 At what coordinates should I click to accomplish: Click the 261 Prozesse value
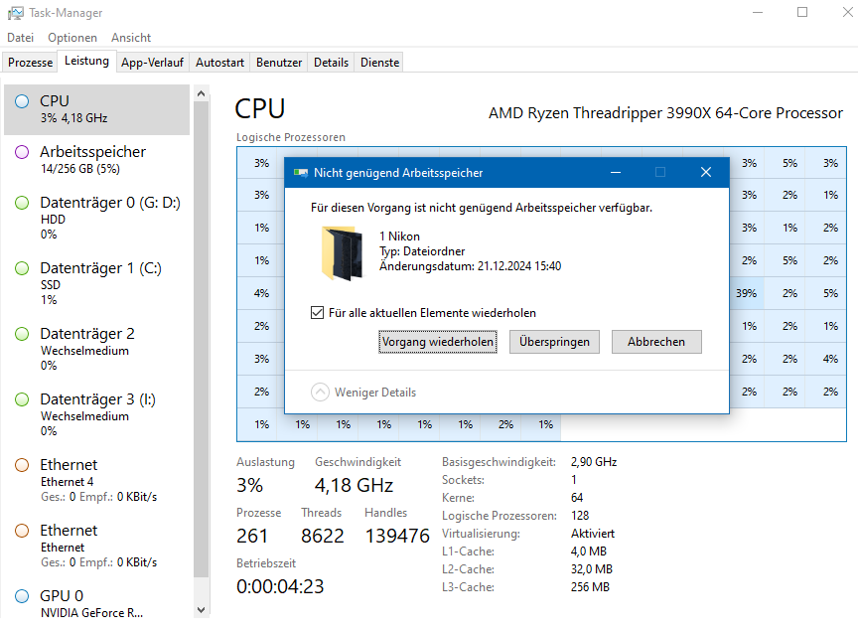click(251, 536)
